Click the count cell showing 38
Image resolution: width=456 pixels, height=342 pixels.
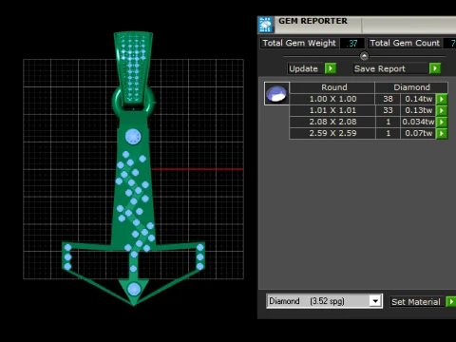[388, 99]
